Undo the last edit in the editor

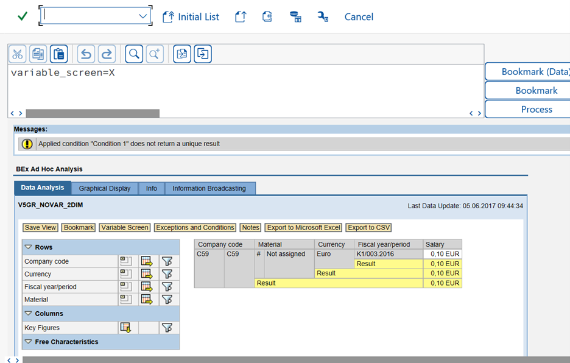pos(86,54)
